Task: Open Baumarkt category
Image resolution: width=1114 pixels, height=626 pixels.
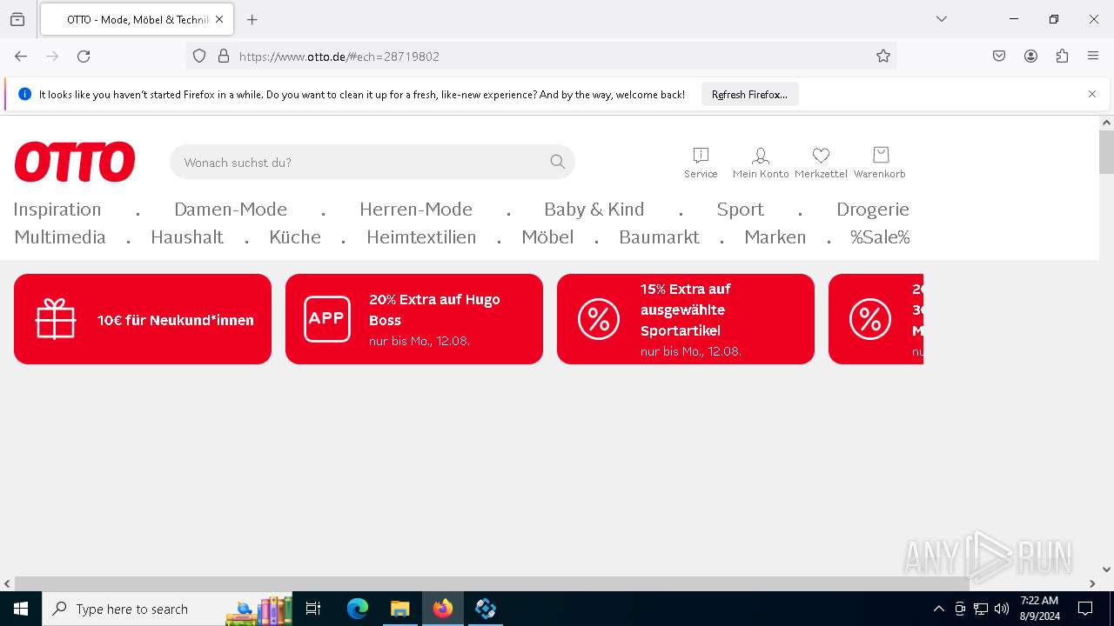Action: coord(659,237)
